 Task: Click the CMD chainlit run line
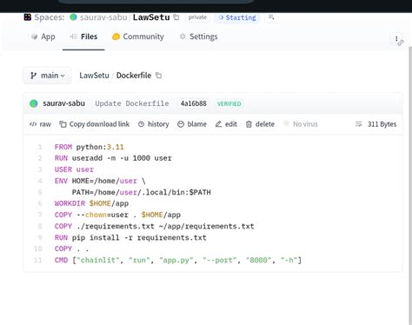(x=178, y=260)
